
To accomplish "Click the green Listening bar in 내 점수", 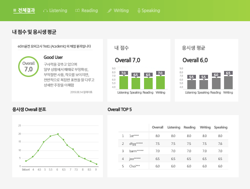I will click(x=124, y=83).
